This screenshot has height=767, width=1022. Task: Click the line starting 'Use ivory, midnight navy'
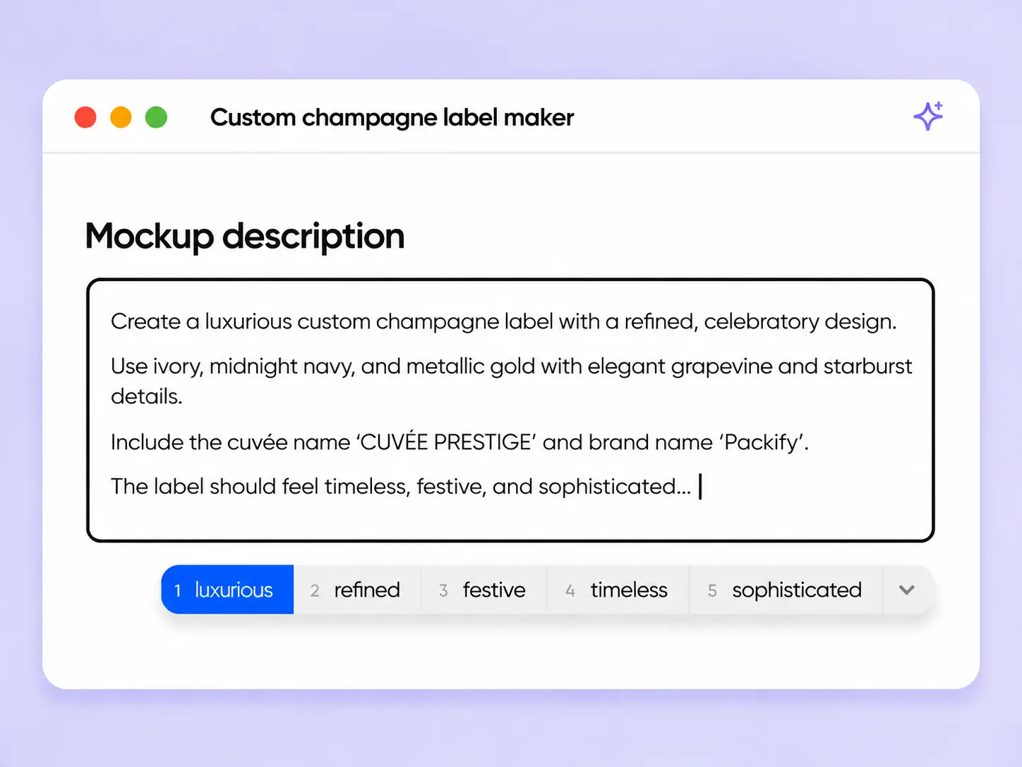click(511, 381)
